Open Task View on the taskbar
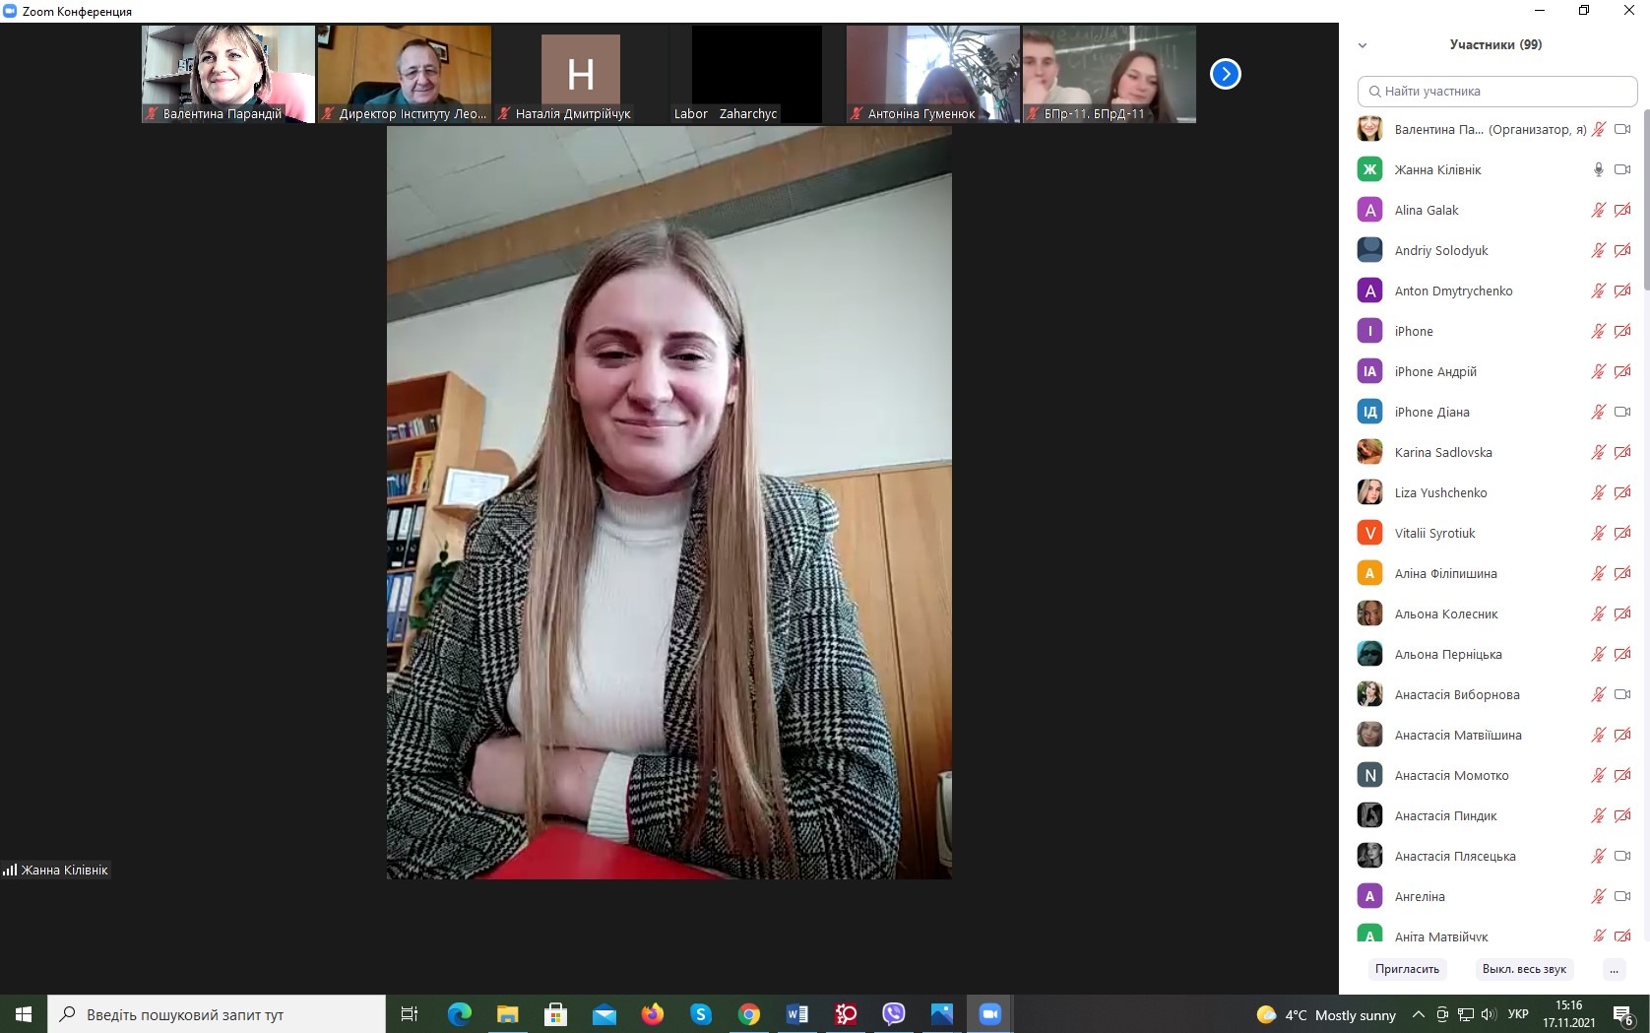Screen dimensions: 1650x1033 [x=410, y=1014]
